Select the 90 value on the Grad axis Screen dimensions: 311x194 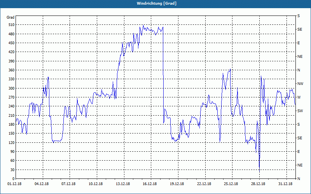12,152
